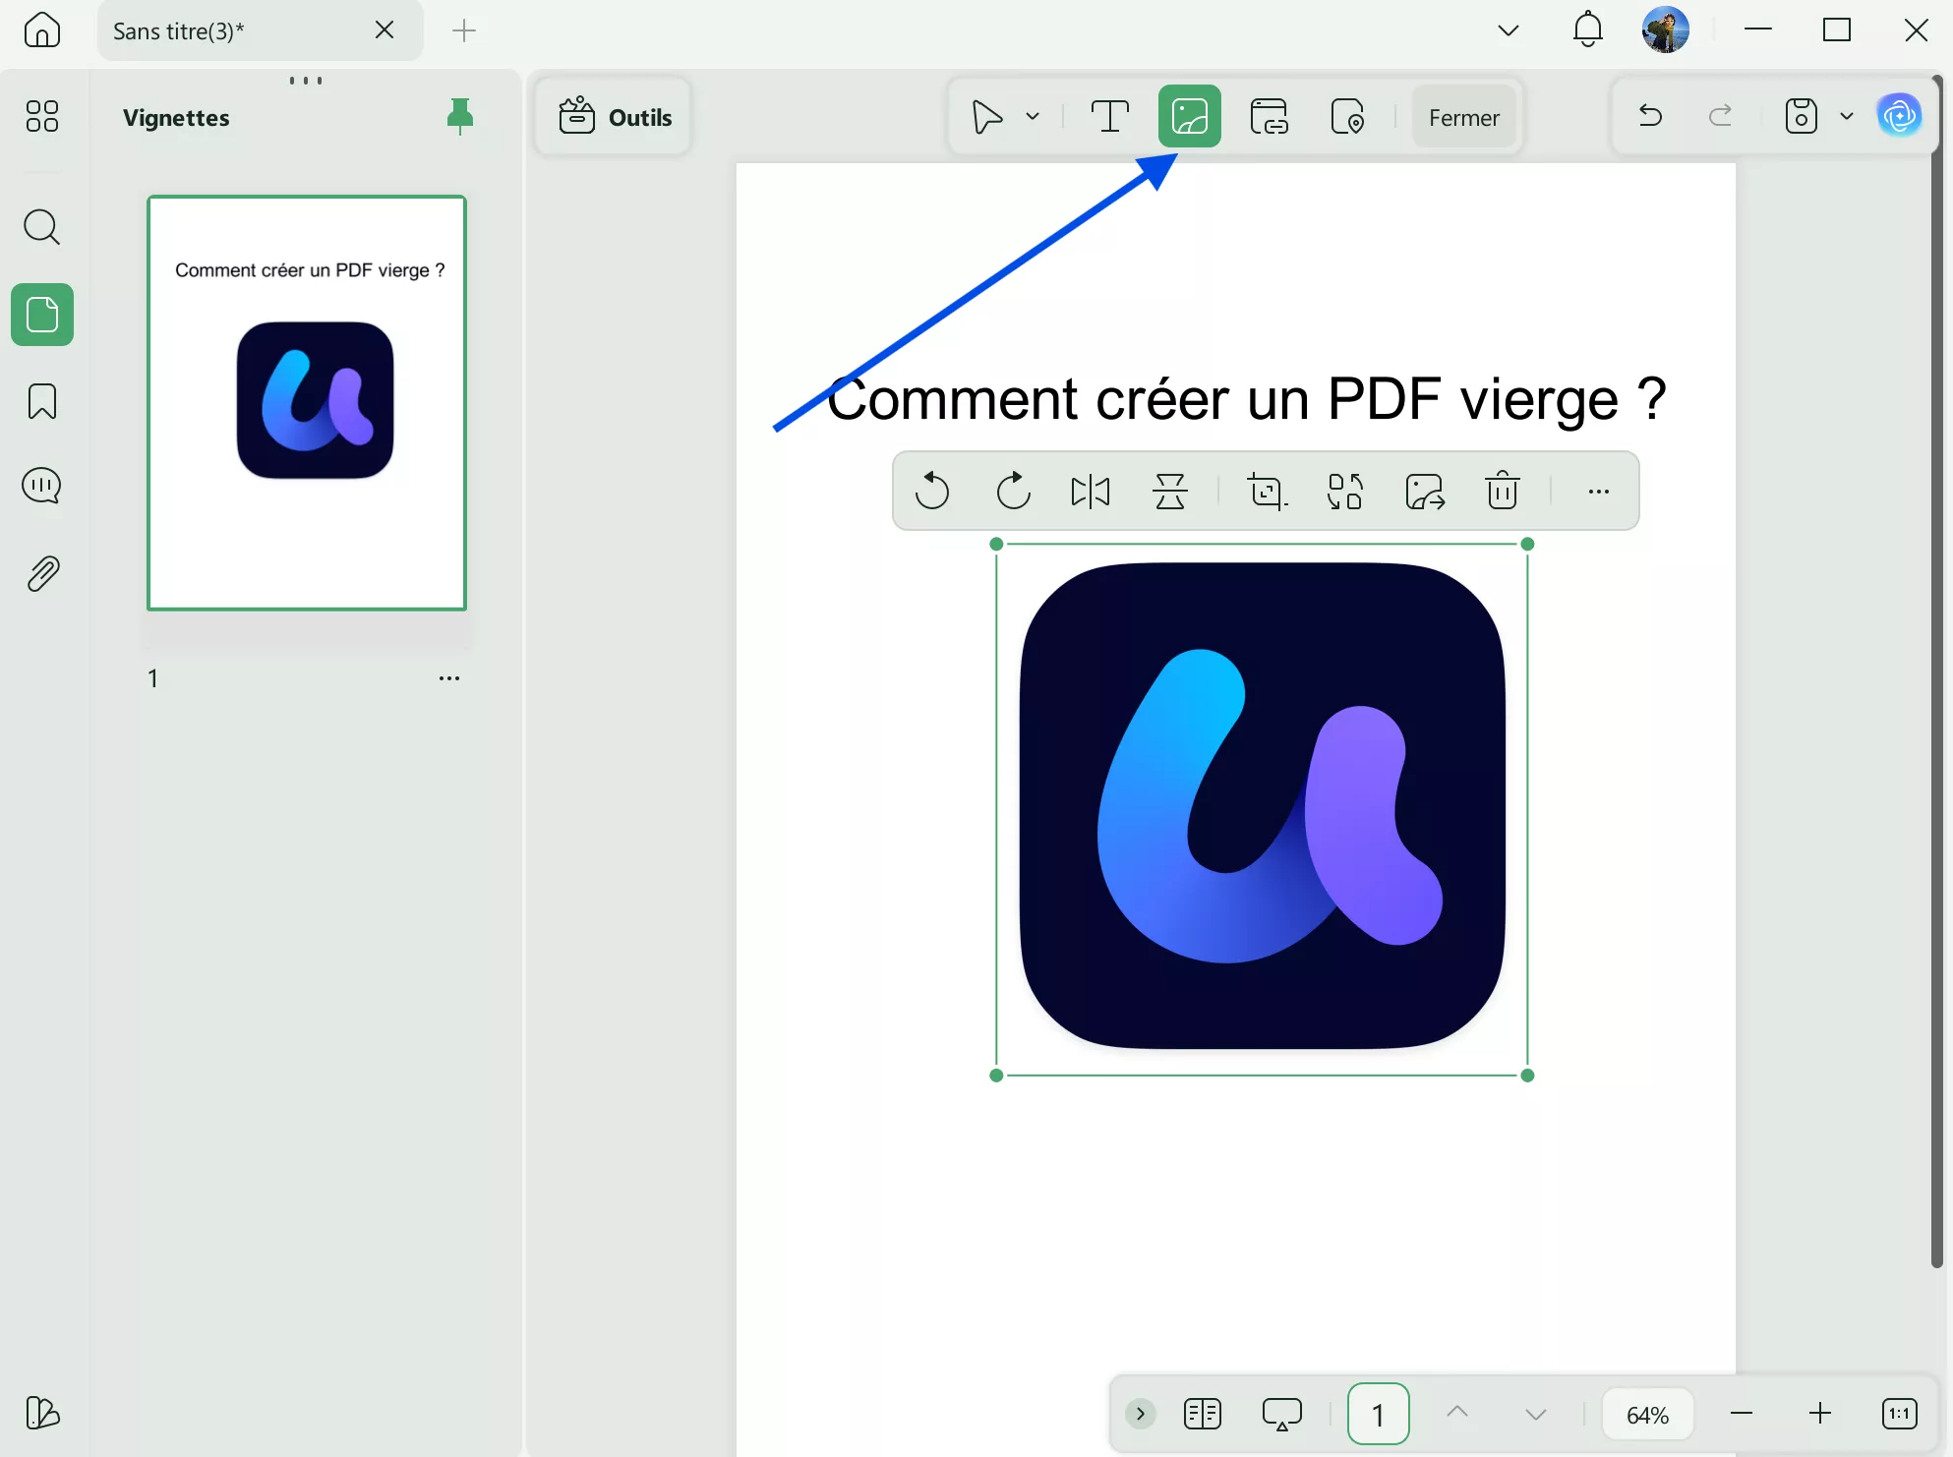Open the UPDF AI assistant
Screen dimensions: 1953x1457
click(1900, 115)
